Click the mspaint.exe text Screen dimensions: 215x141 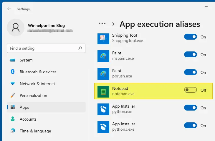(123, 58)
